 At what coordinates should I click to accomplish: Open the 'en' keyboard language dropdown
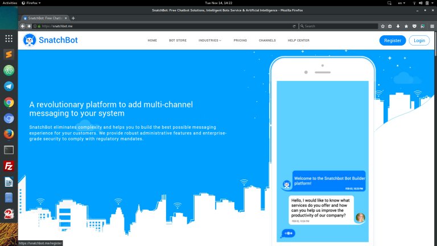pyautogui.click(x=401, y=3)
